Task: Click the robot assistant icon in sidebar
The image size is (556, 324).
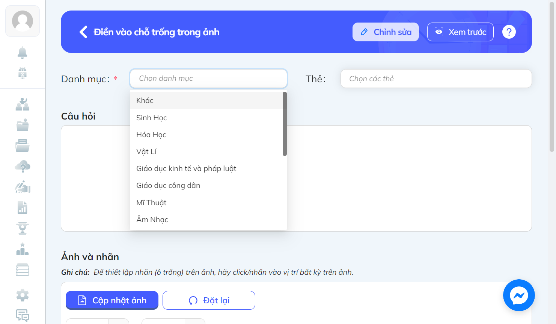Action: tap(23, 73)
